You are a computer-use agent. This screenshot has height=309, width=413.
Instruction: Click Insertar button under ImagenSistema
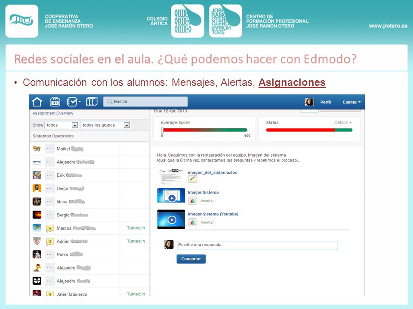pos(207,201)
